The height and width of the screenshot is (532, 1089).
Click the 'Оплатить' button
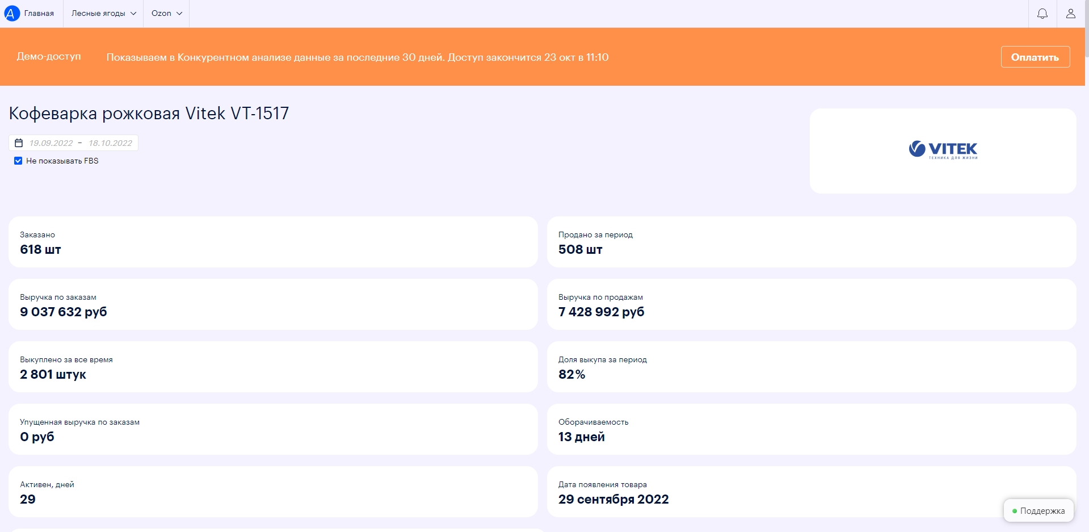click(1035, 57)
